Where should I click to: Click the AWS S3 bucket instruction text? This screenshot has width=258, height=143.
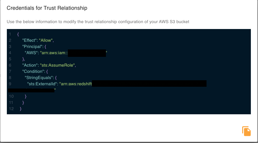[98, 22]
